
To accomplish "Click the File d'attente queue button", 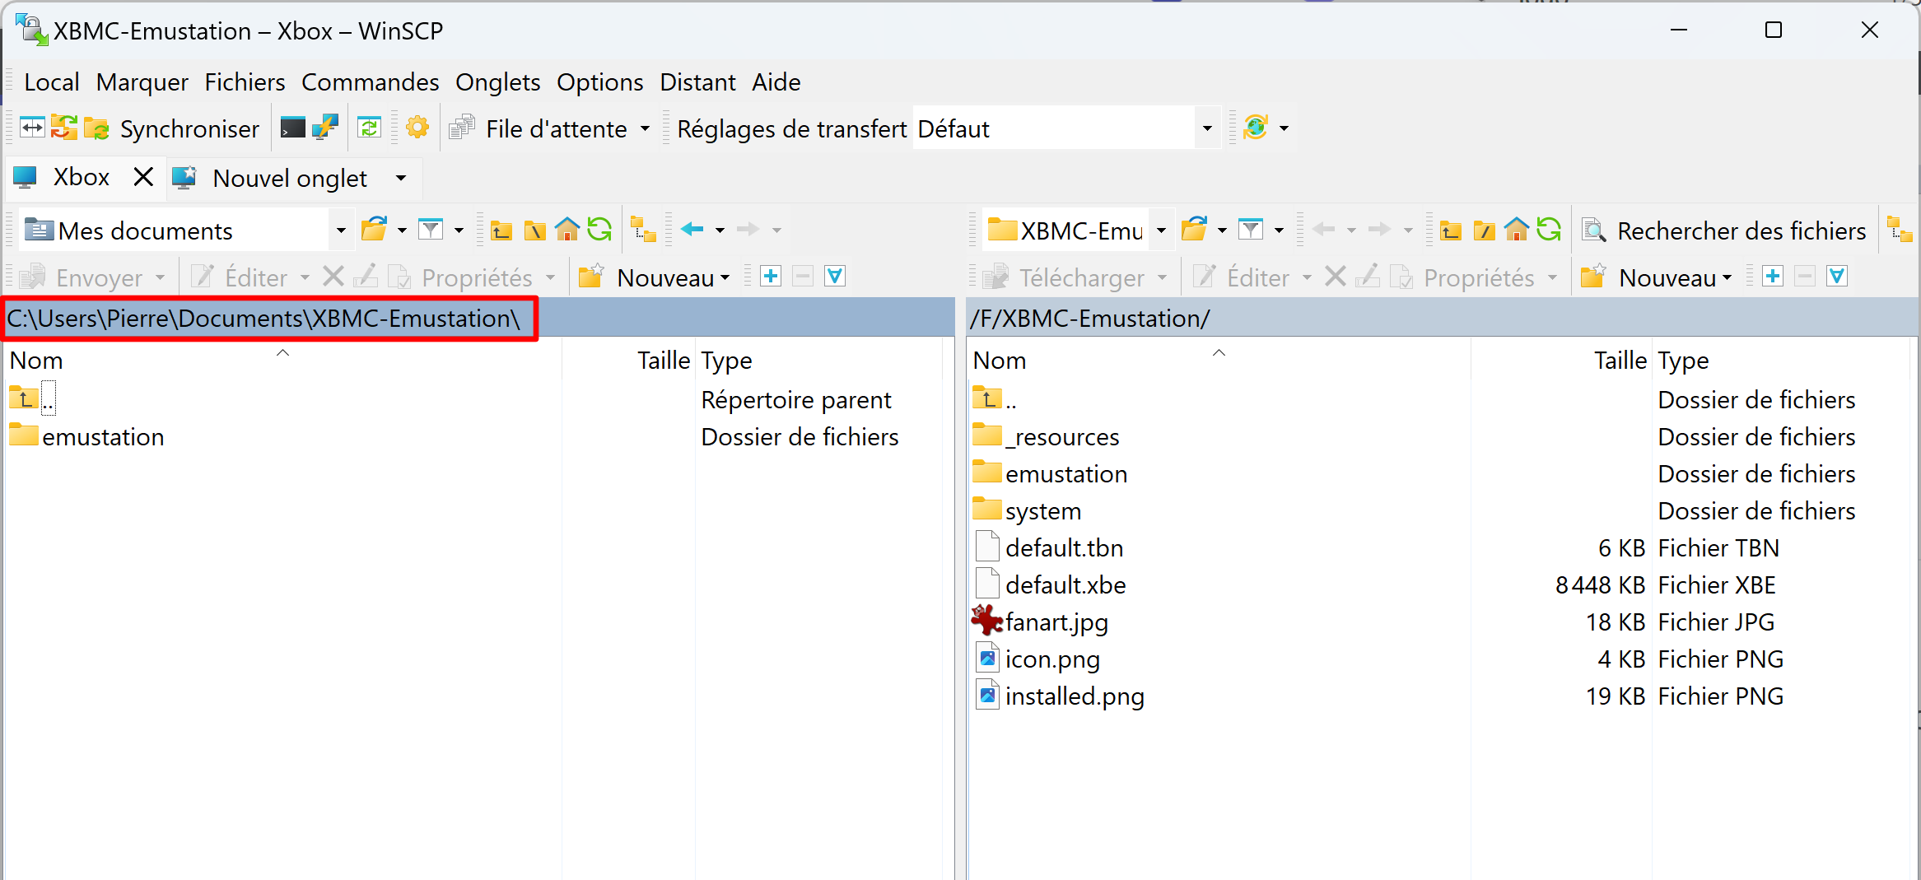I will pyautogui.click(x=539, y=128).
